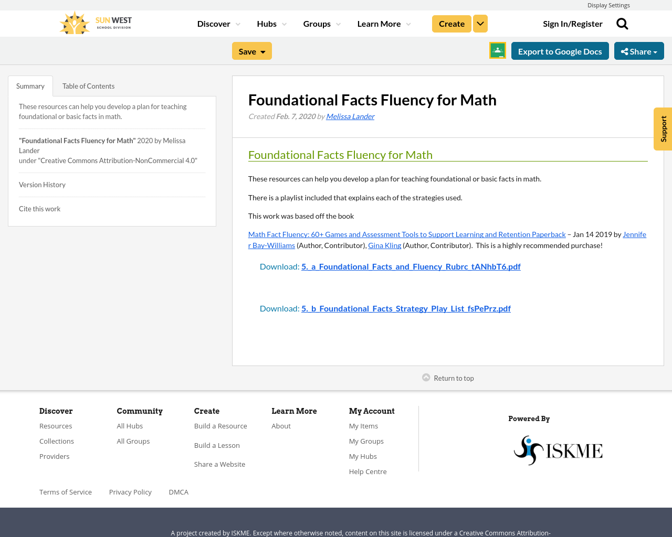Click Export to Google Docs
672x537 pixels.
pyautogui.click(x=560, y=50)
